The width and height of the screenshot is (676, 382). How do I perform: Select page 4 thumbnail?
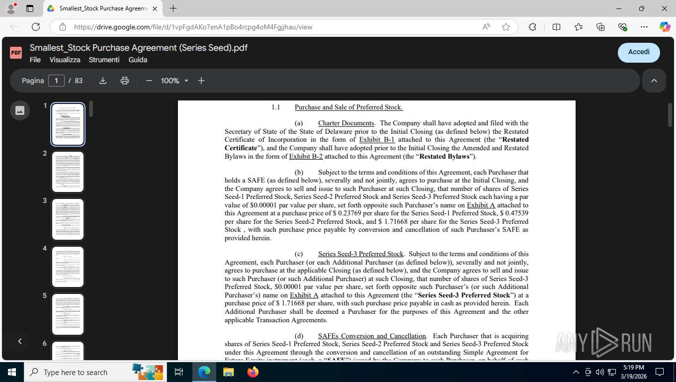click(68, 267)
